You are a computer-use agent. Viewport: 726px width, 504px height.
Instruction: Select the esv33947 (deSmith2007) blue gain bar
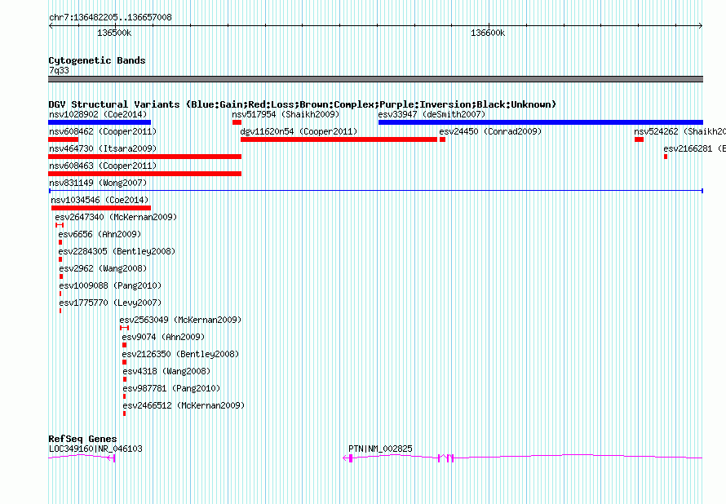tap(540, 122)
